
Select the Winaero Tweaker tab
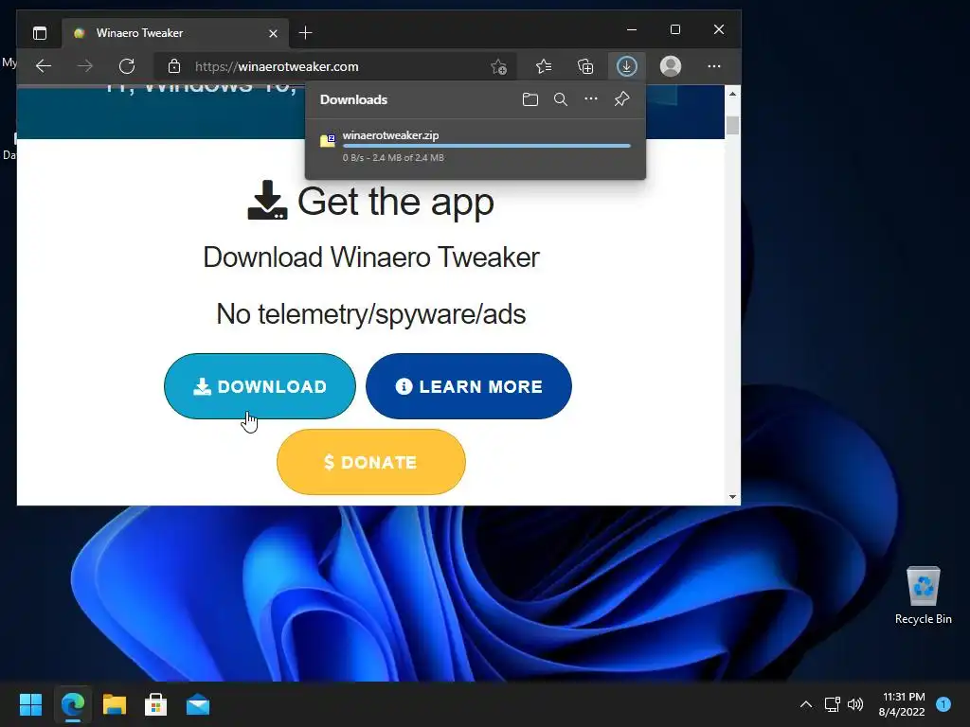(174, 33)
